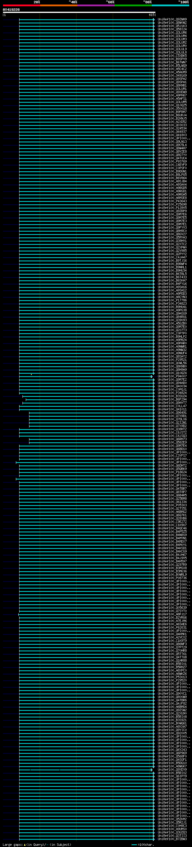Click the UniRef100_B6F294 entry
Image resolution: width=192 pixels, height=847 pixels.
pyautogui.click(x=172, y=400)
